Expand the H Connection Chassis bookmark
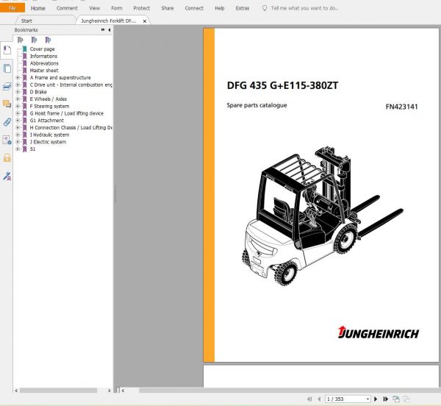 pos(18,127)
